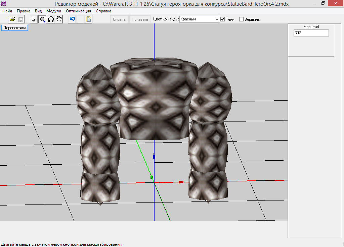Screen dimensions: 344x247
Task: Select the arrow selection tool
Action: [x=34, y=19]
